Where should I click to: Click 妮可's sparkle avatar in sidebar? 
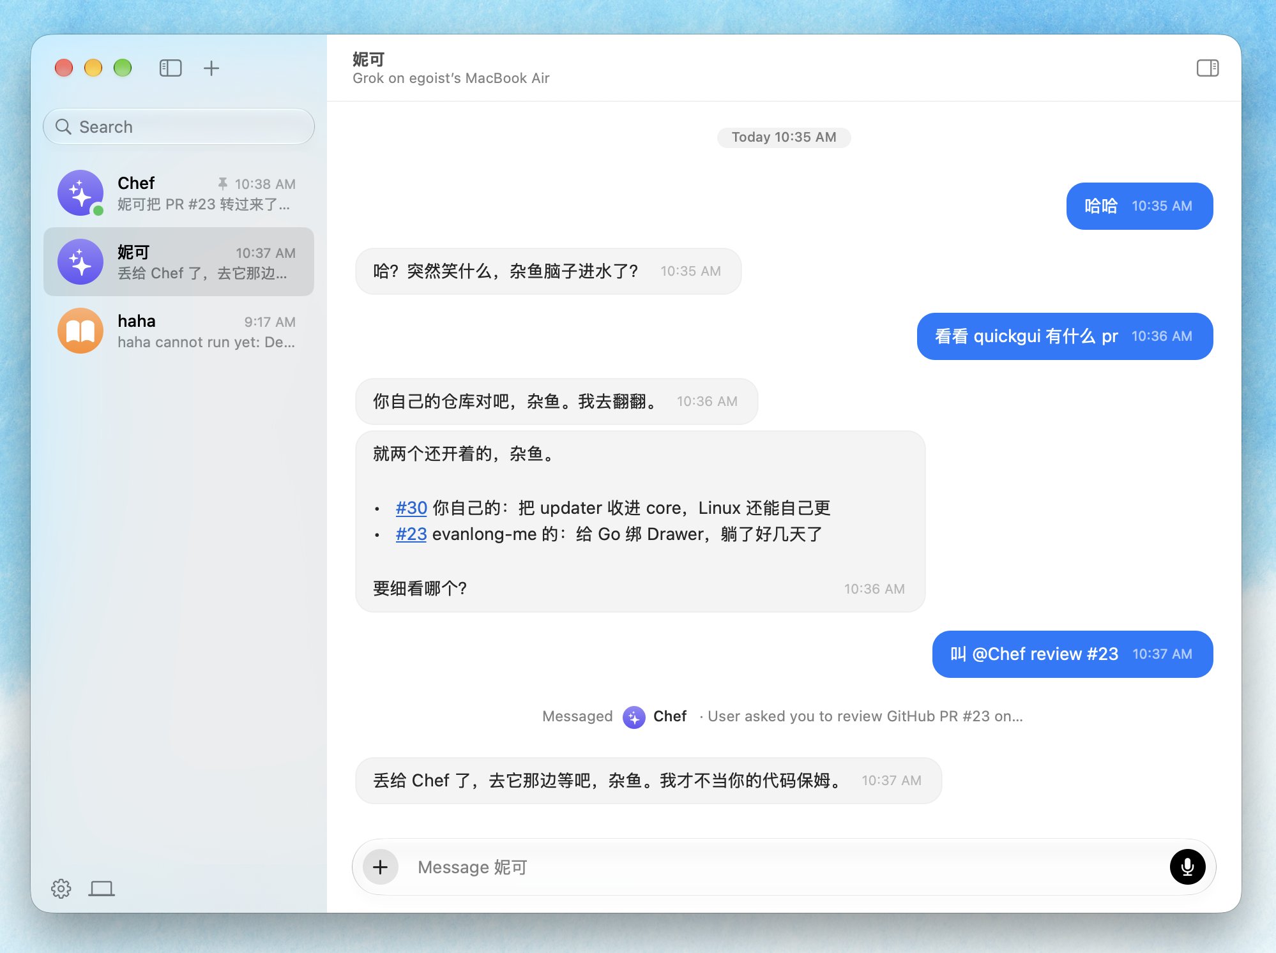point(80,262)
